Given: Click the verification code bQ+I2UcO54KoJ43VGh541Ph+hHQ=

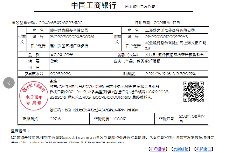Looking at the screenshot, I should (x=101, y=110).
